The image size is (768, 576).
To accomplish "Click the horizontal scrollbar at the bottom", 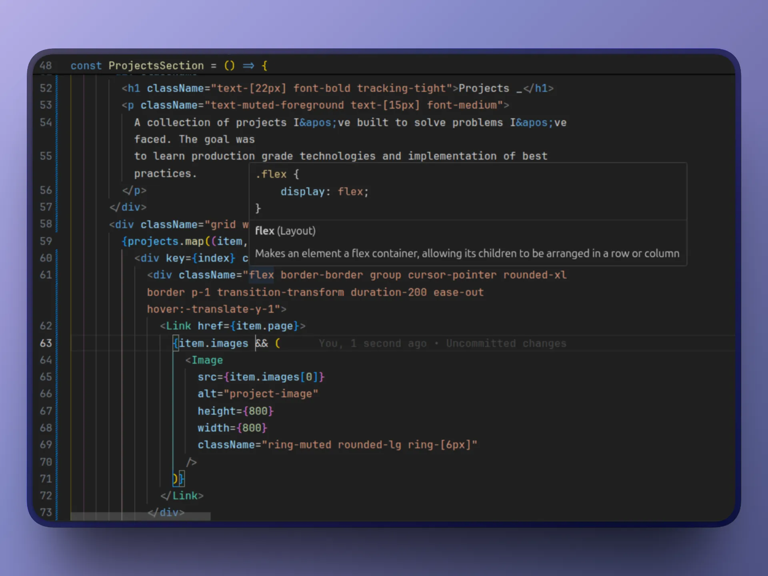I will (x=140, y=516).
